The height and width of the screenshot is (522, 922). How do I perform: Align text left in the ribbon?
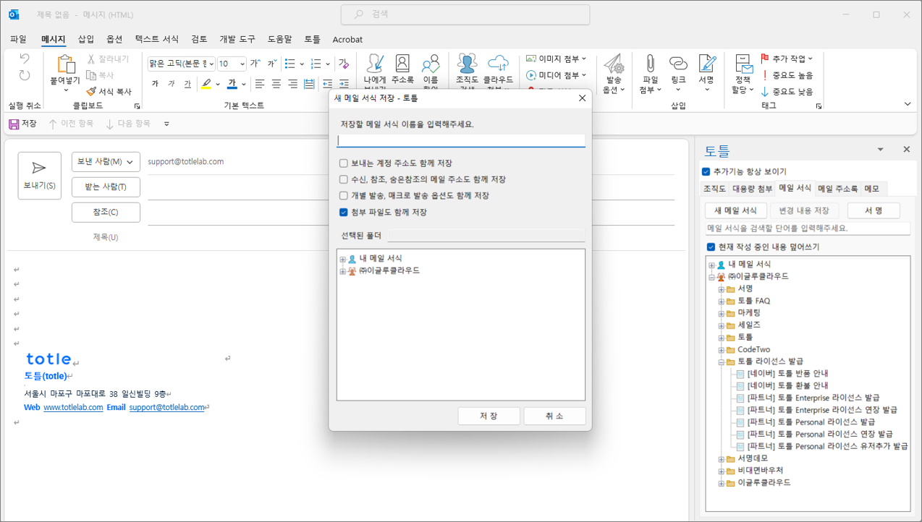pyautogui.click(x=260, y=84)
